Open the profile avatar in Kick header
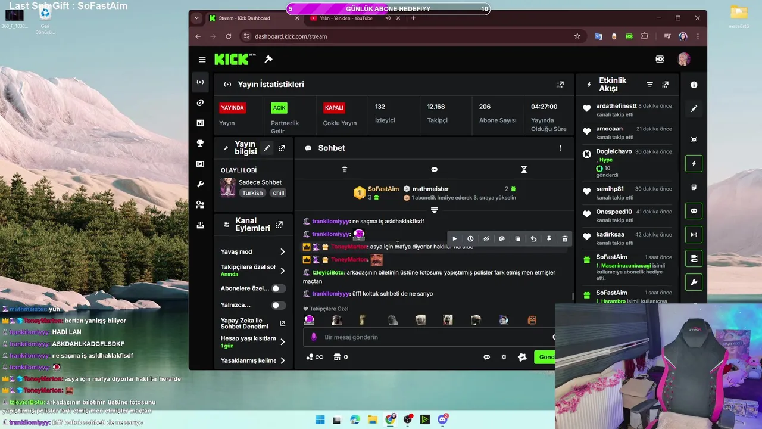The image size is (762, 429). 684,59
